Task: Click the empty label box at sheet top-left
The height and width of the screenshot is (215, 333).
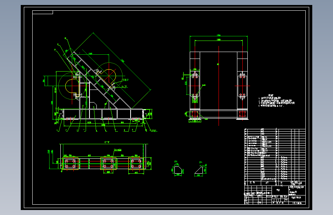Action: point(43,12)
